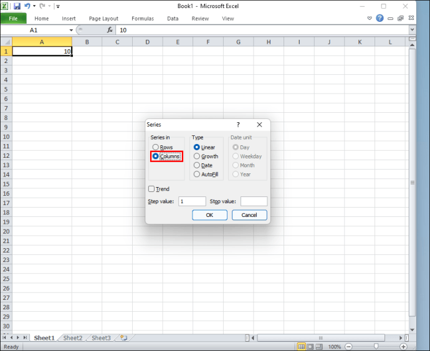Switch to Normal view icon
Image resolution: width=430 pixels, height=351 pixels.
302,347
